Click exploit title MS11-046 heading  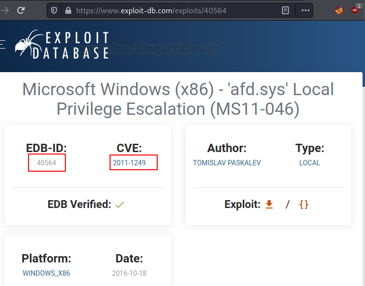[x=178, y=99]
